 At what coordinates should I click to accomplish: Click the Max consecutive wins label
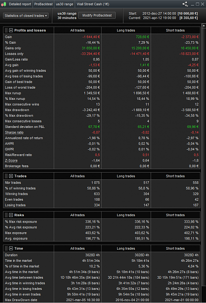[x=22, y=104]
